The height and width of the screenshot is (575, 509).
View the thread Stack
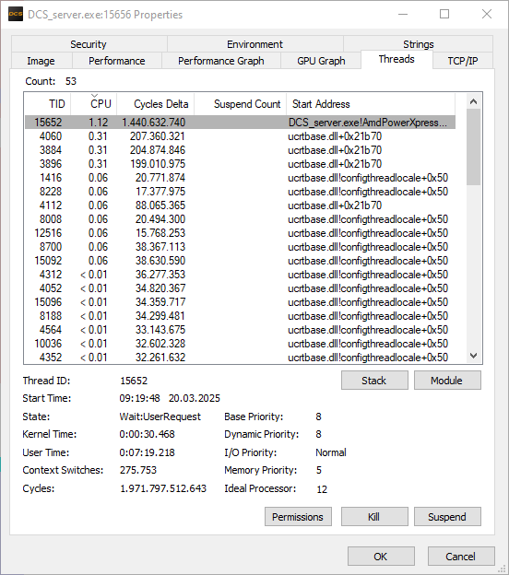click(x=374, y=381)
